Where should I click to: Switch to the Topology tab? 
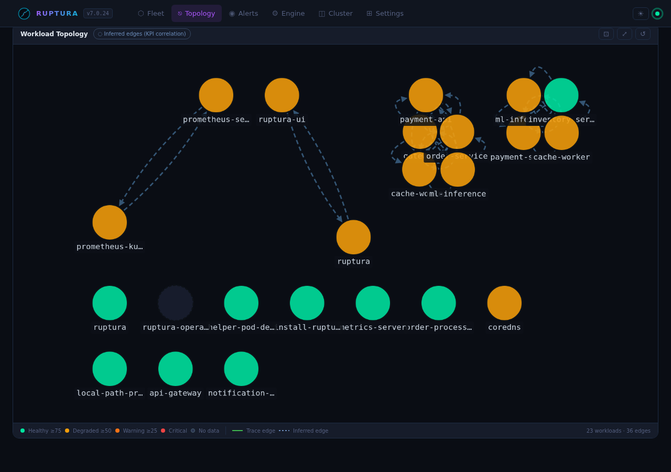197,14
